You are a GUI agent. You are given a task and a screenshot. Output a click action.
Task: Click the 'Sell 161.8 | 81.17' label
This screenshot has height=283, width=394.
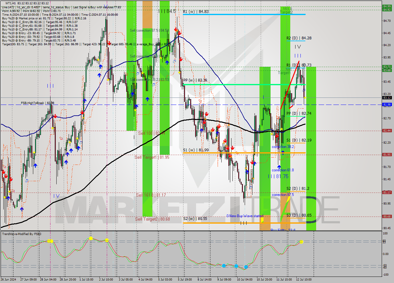(151, 195)
